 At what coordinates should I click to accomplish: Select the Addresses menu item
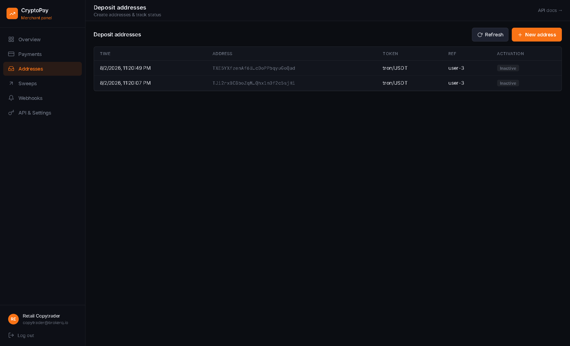[43, 69]
